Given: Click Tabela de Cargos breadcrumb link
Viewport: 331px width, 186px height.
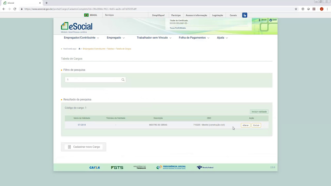Looking at the screenshot, I should [x=123, y=49].
